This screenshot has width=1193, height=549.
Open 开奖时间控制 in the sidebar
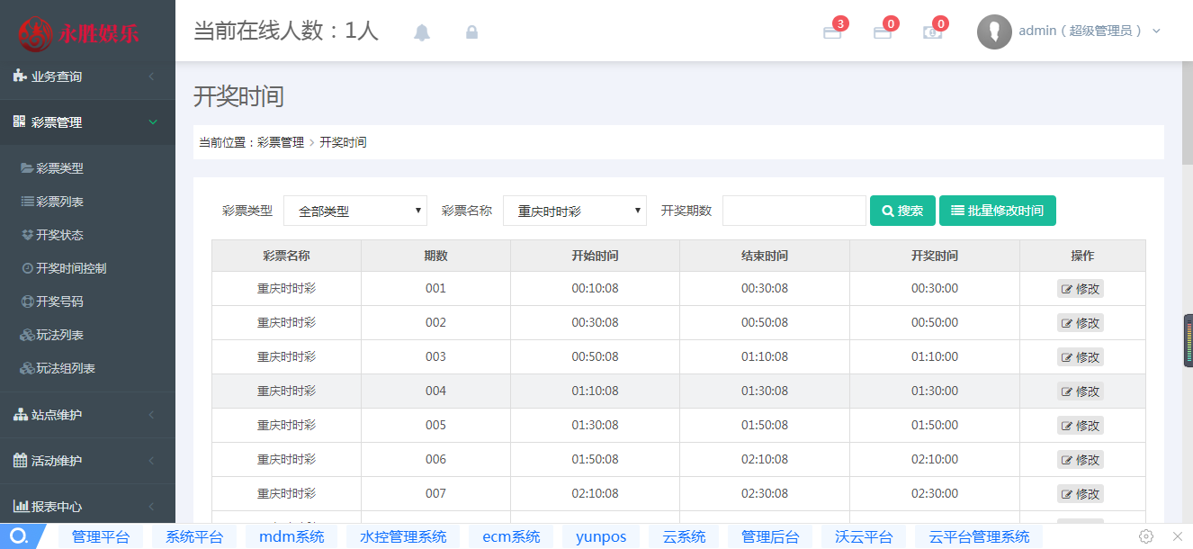tap(70, 268)
